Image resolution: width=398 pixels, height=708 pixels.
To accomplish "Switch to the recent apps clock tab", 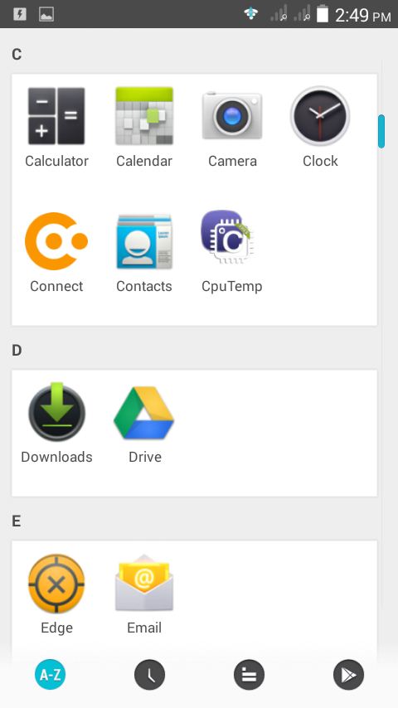I will pyautogui.click(x=149, y=675).
